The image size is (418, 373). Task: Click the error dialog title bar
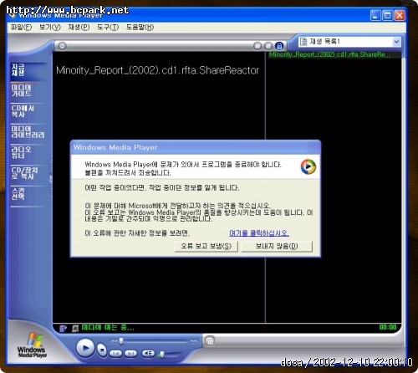(x=195, y=147)
